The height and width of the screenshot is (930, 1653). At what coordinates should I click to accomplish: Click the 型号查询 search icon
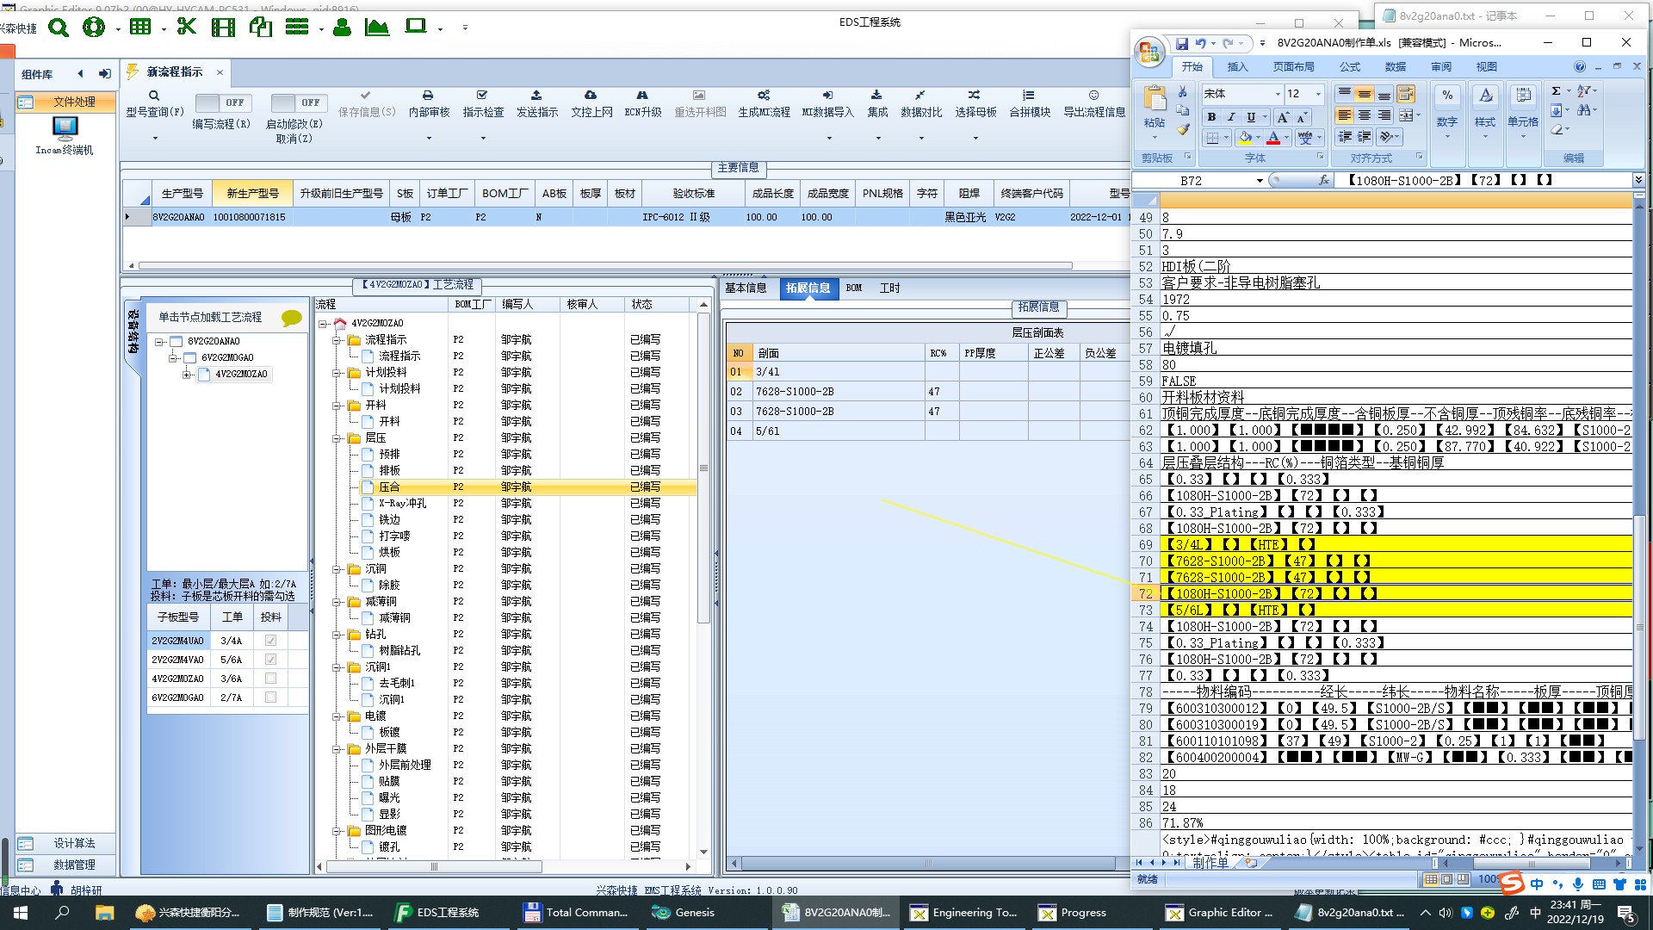(x=154, y=96)
